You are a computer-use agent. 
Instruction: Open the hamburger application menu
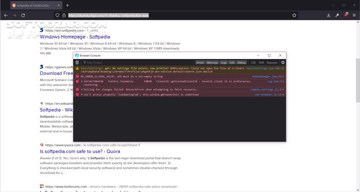click(354, 15)
